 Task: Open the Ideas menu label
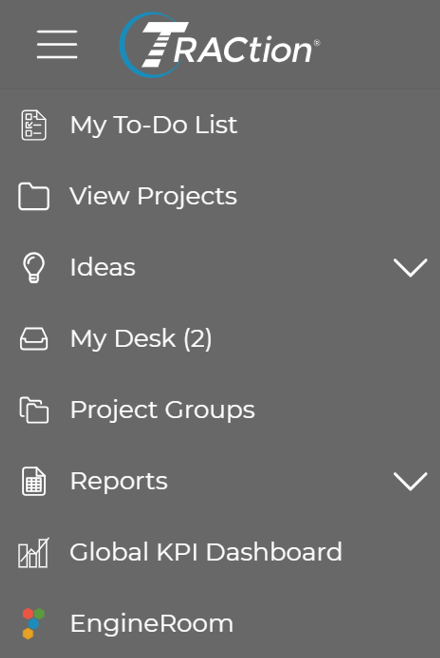pos(103,267)
